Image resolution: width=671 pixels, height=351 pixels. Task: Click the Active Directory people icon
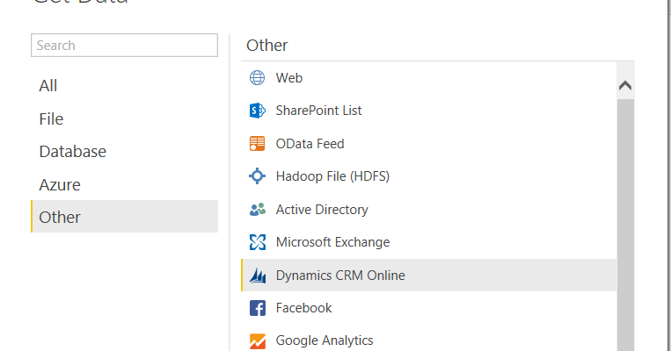tap(257, 209)
